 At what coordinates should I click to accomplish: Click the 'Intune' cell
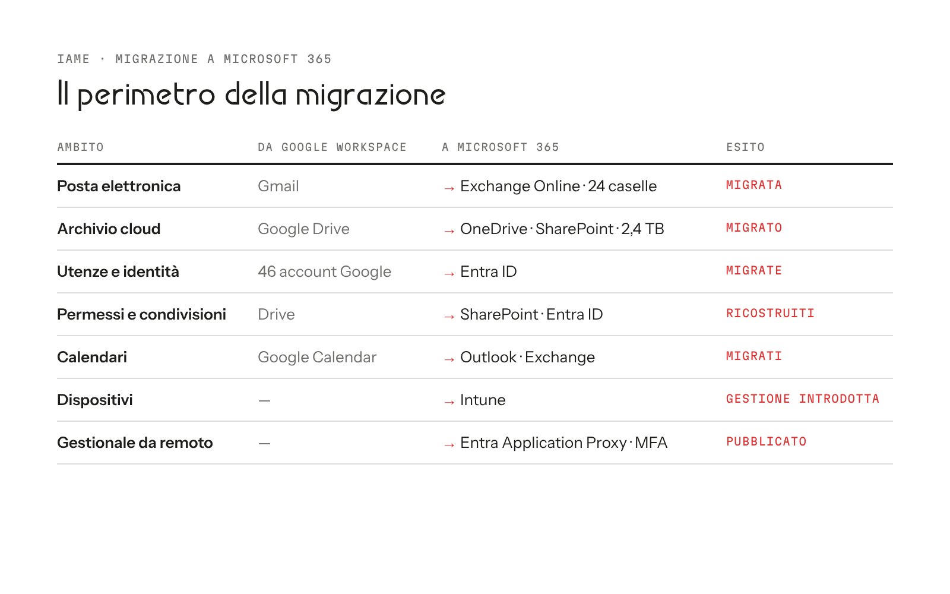(483, 400)
